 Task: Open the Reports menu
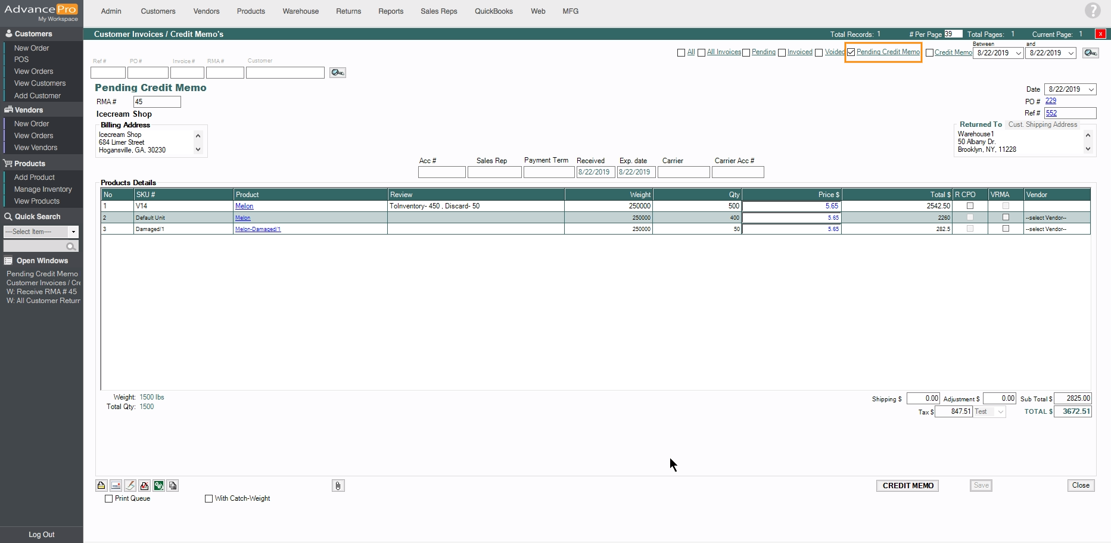[390, 11]
